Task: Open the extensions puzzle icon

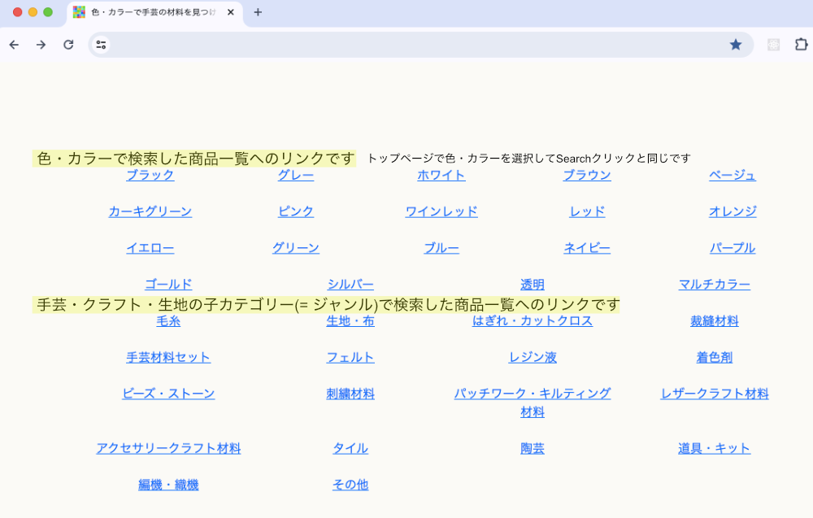Action: click(x=801, y=45)
